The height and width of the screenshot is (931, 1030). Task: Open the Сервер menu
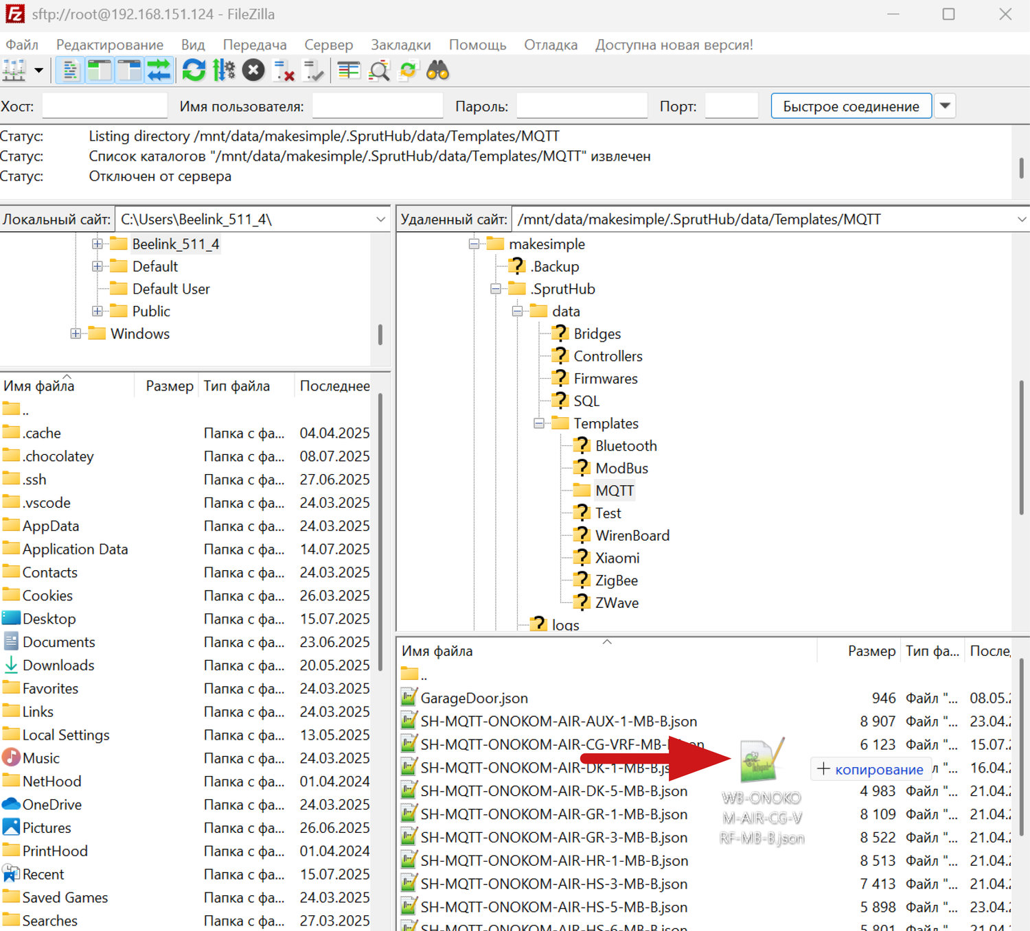coord(328,45)
